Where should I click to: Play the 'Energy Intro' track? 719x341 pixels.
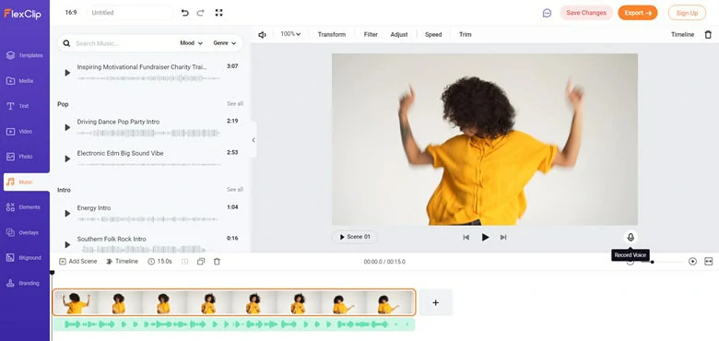(67, 214)
